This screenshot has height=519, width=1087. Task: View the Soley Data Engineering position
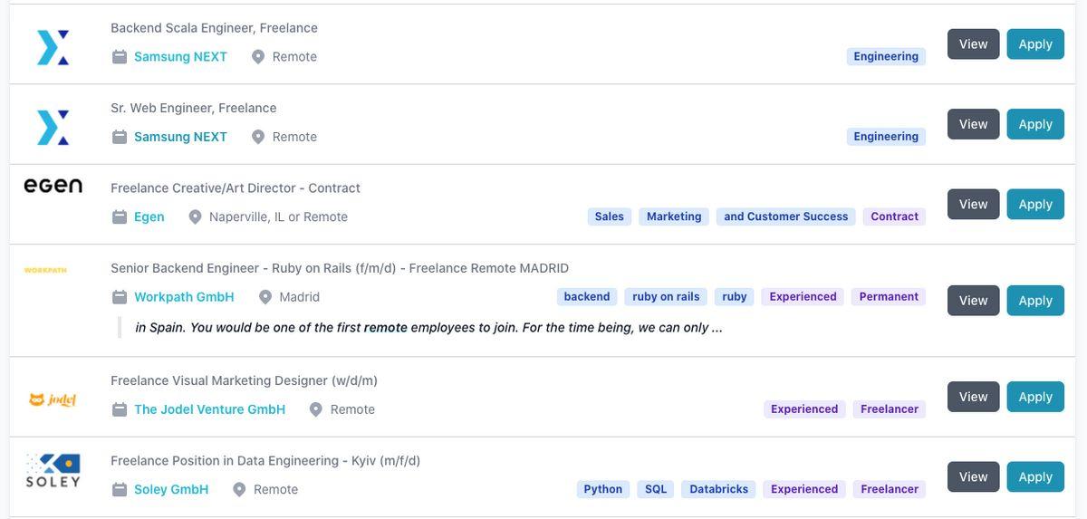click(x=973, y=477)
